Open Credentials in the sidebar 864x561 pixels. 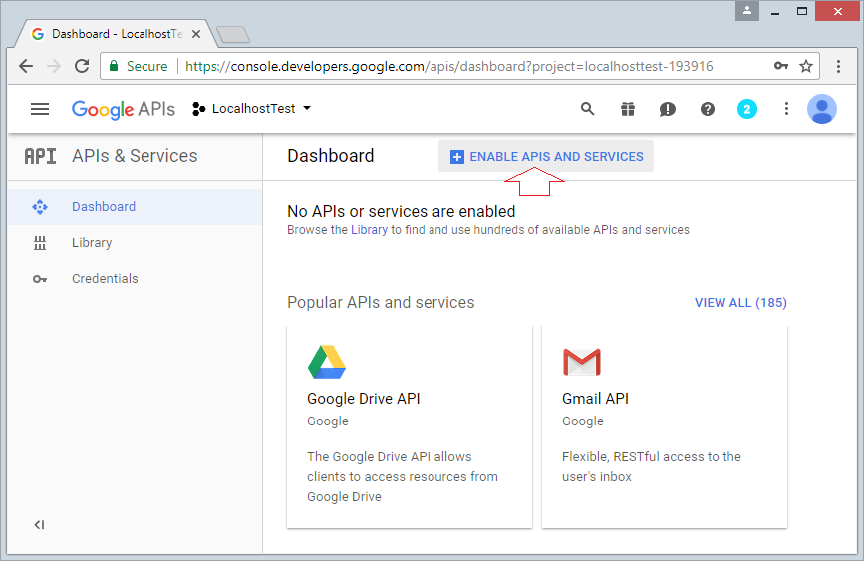[135, 279]
